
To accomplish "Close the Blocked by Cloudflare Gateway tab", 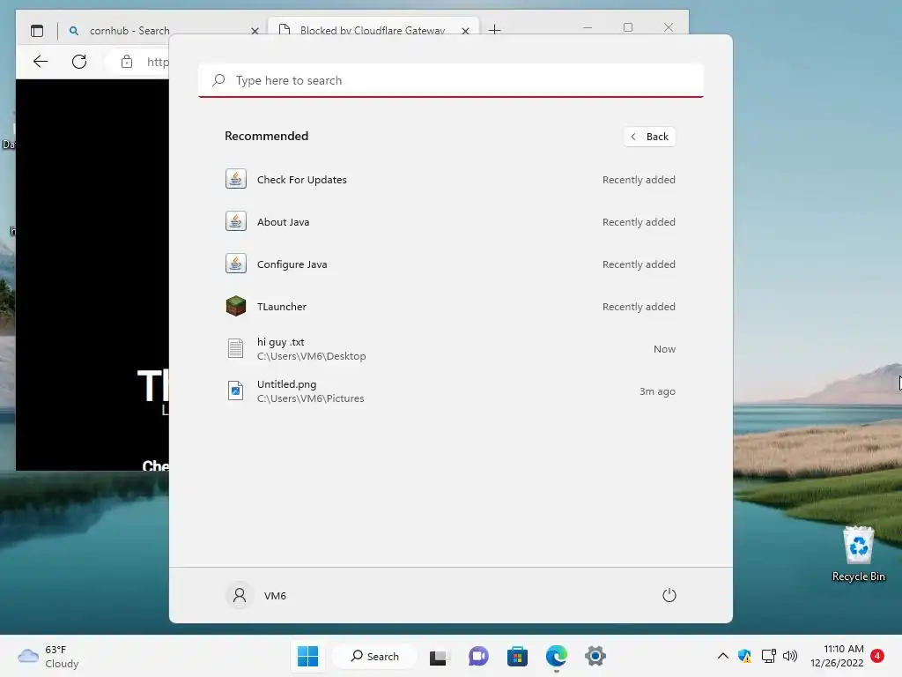I will point(465,31).
